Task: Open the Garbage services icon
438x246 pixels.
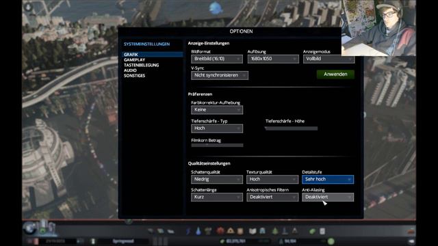Action: pyautogui.click(x=208, y=231)
